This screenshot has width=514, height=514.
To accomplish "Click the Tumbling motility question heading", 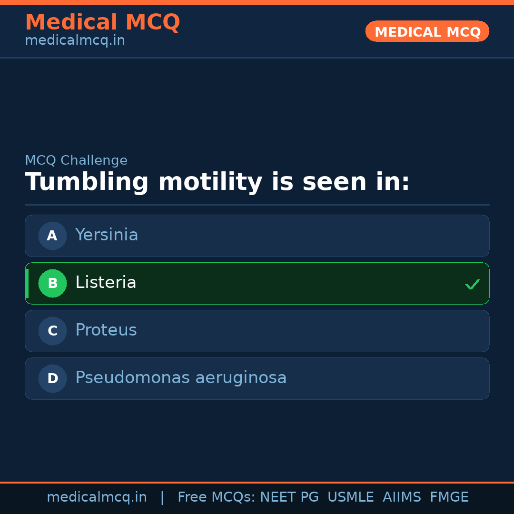I will pyautogui.click(x=217, y=182).
